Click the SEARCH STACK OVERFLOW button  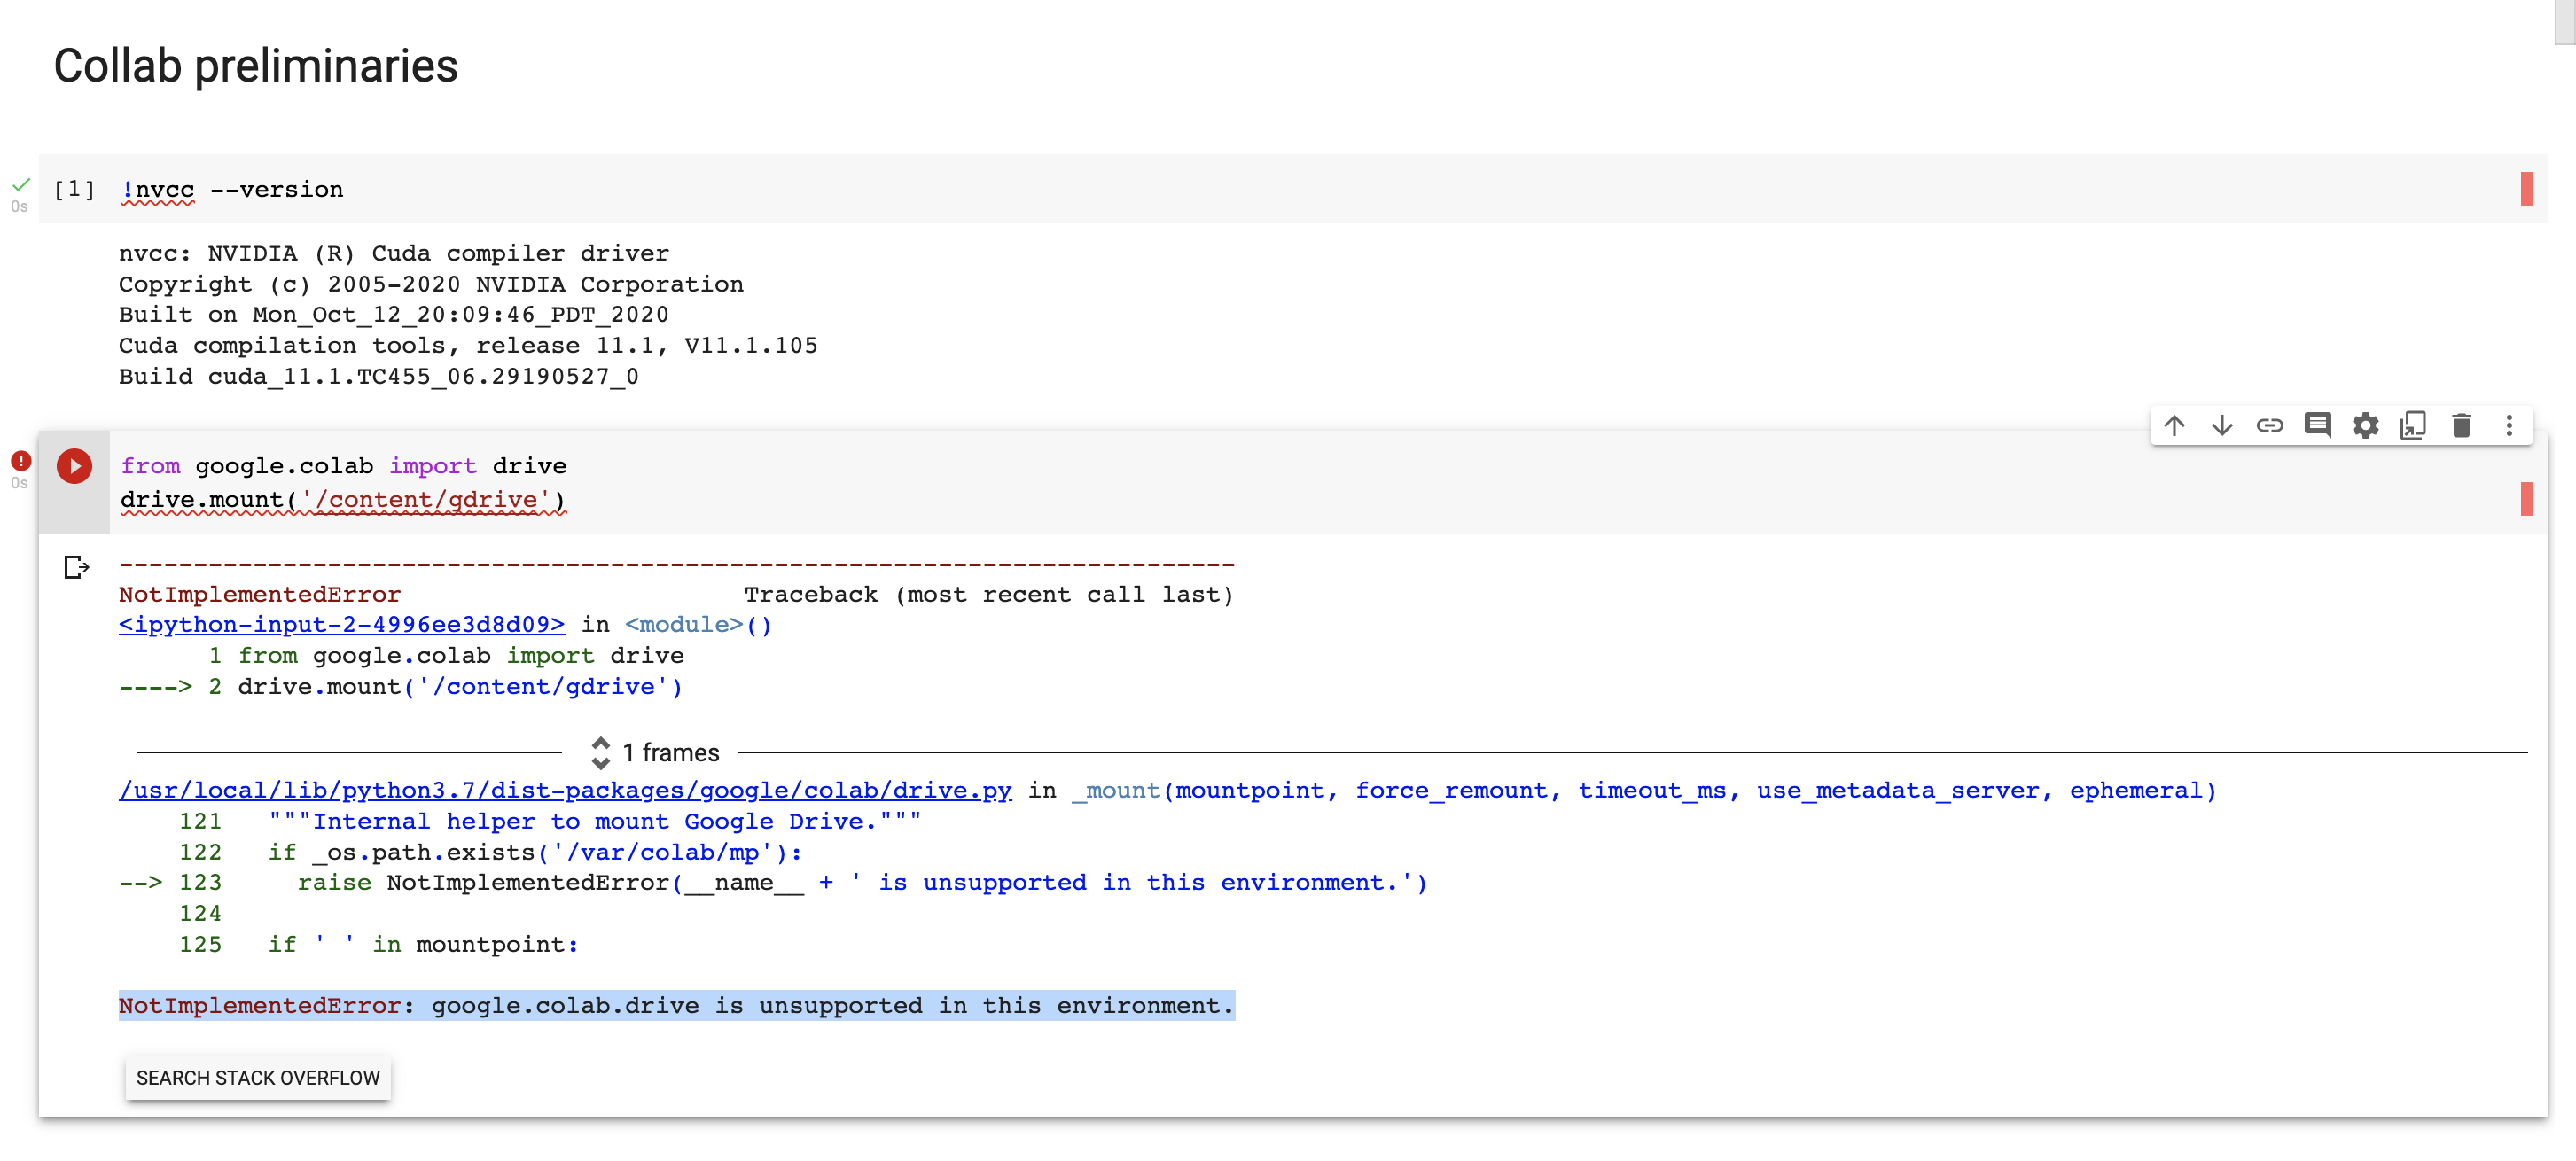(257, 1078)
